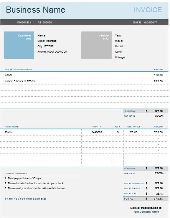
Task: Select the Total Tax value 28.13
Action: coord(159,193)
